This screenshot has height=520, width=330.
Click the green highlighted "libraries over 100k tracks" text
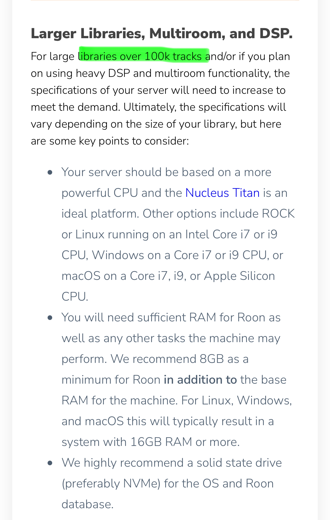click(144, 56)
